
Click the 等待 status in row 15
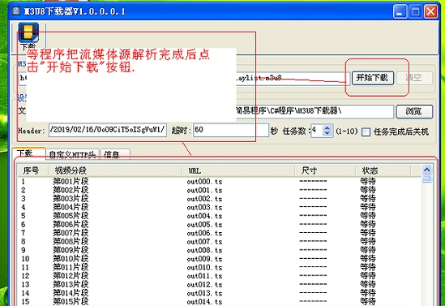click(368, 301)
